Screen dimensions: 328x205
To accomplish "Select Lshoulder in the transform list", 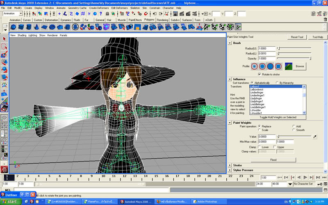I will click(255, 110).
